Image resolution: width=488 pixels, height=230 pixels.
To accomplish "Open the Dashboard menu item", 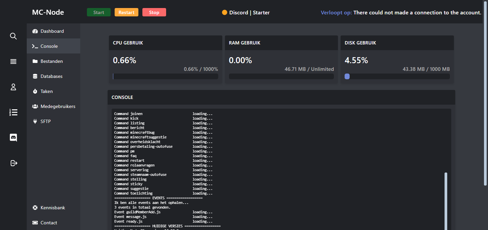I will (x=52, y=31).
